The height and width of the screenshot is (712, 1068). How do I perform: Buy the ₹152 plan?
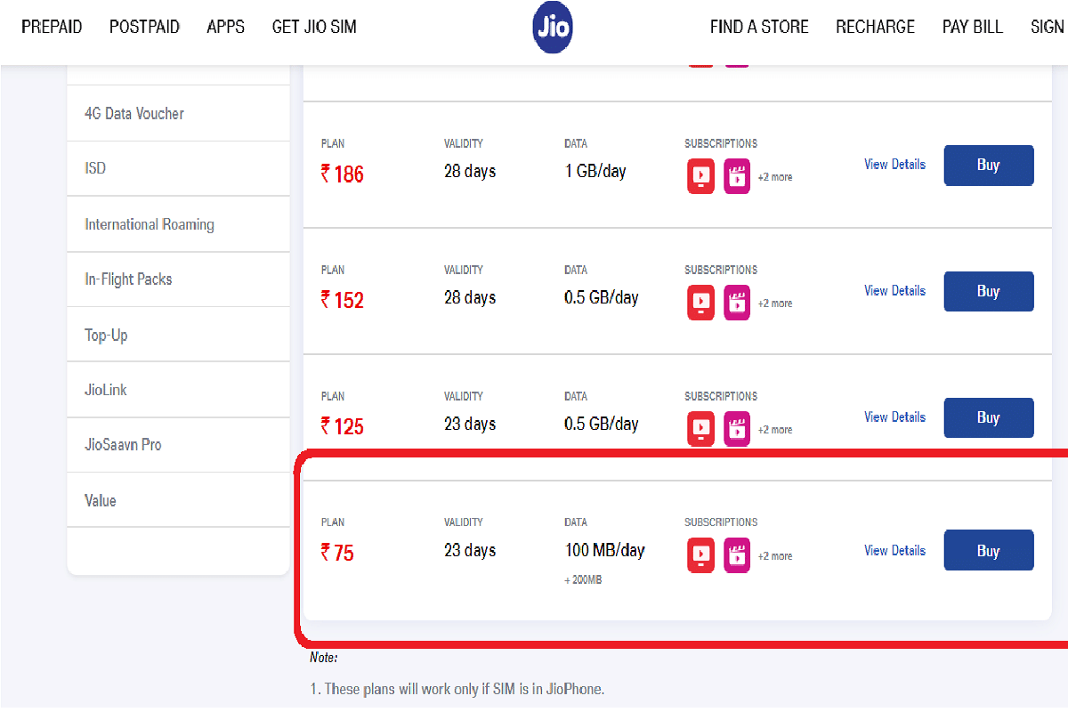(989, 292)
